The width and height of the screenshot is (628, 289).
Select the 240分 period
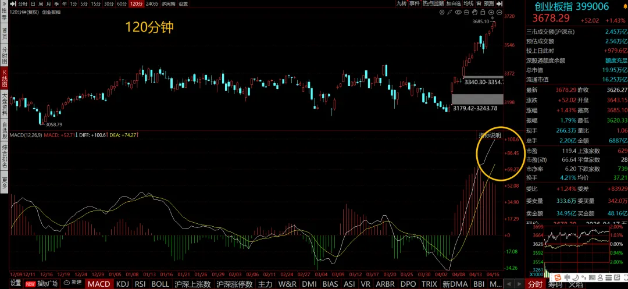(152, 3)
